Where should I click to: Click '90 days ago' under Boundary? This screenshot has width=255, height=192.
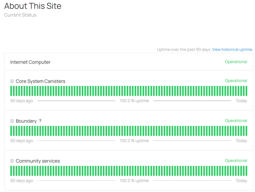22,141
